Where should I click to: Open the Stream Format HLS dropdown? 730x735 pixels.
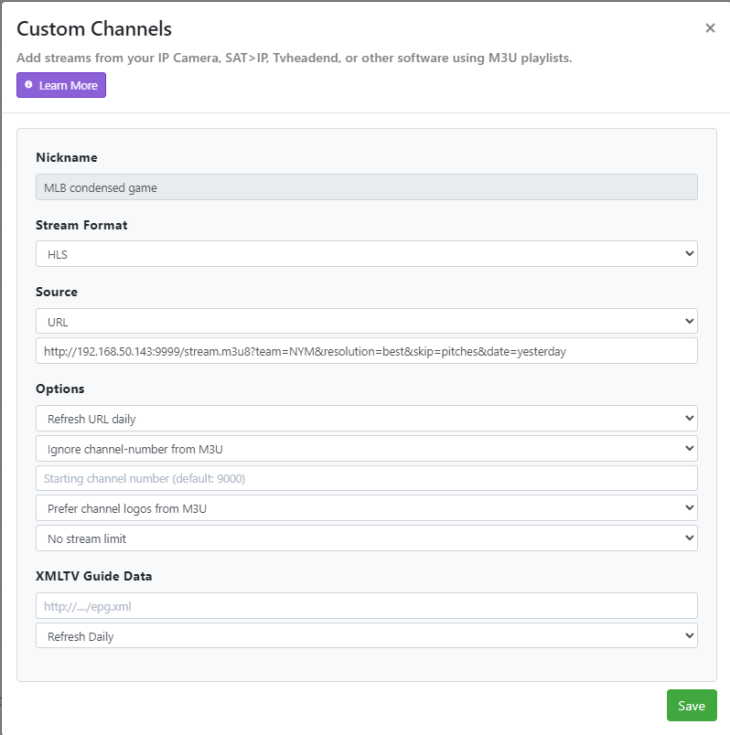tap(366, 254)
